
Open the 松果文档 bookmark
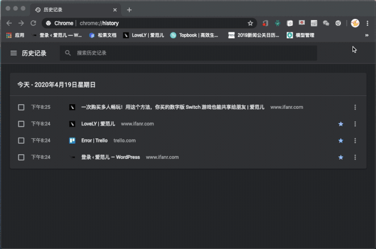[x=103, y=35]
